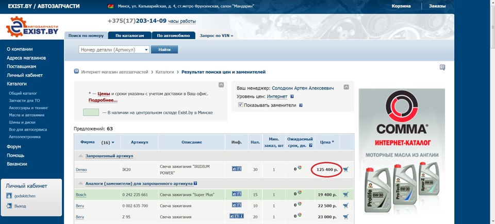Toggle the Показывать заменители checkbox

[241, 105]
